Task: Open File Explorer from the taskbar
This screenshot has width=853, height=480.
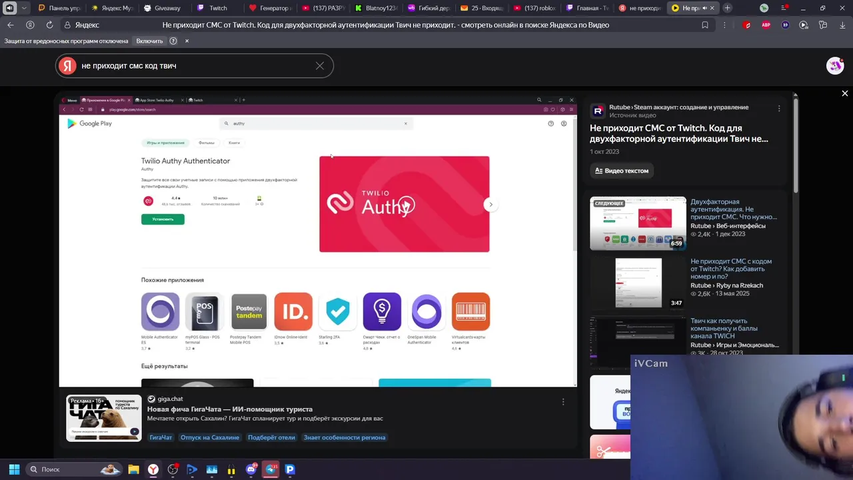Action: pyautogui.click(x=133, y=469)
